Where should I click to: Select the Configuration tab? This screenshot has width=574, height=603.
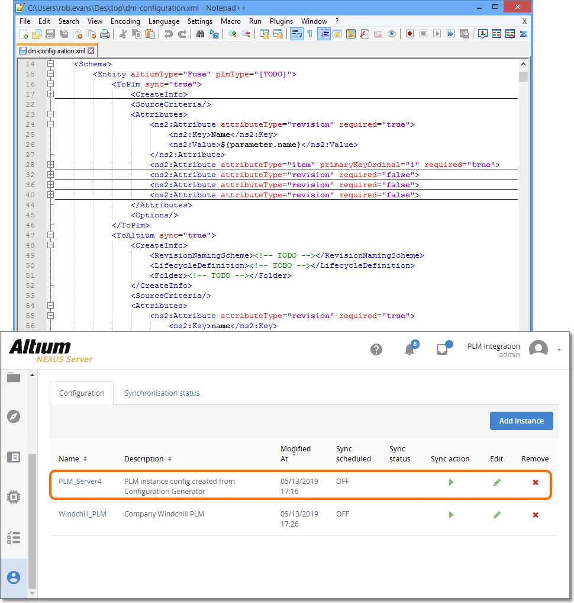tap(82, 393)
